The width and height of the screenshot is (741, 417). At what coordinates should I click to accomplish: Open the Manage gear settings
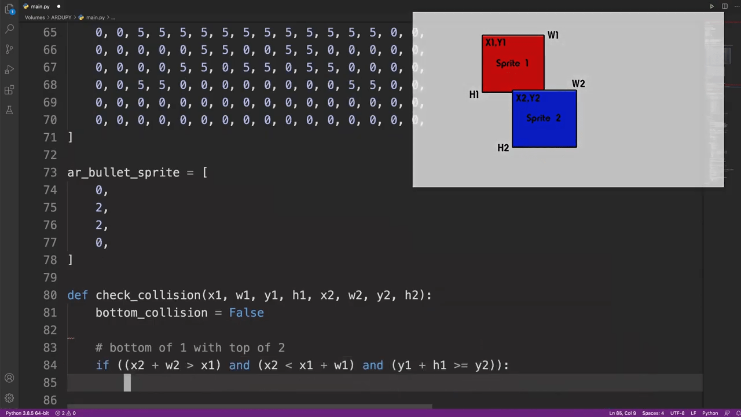[x=9, y=398]
